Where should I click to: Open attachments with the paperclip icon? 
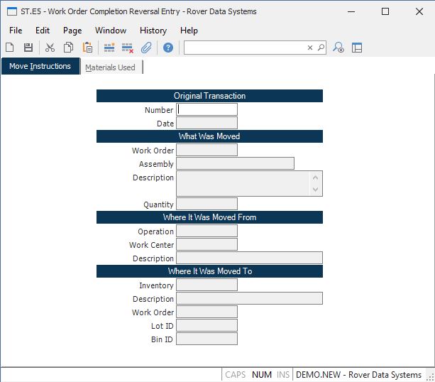(146, 48)
